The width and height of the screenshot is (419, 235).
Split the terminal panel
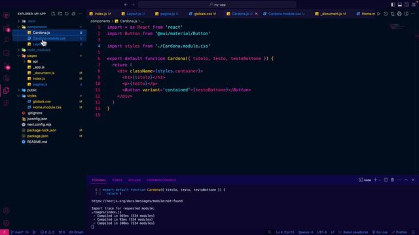click(x=386, y=180)
